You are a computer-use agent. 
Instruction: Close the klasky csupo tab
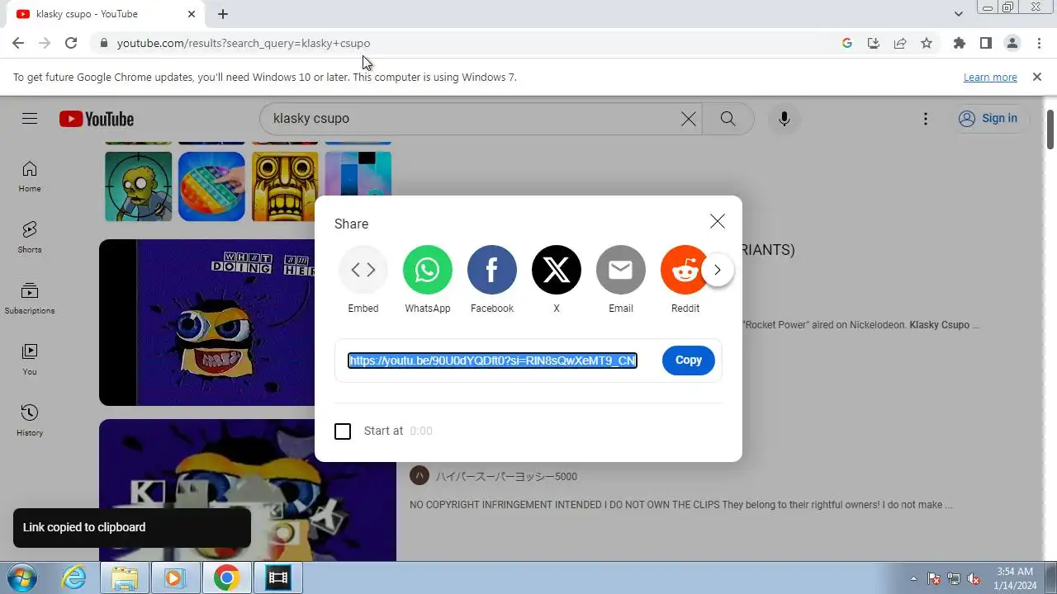[192, 14]
